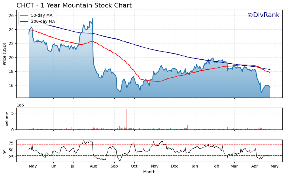Select the 50-day MA legend label
The image size is (285, 177).
pyautogui.click(x=41, y=16)
